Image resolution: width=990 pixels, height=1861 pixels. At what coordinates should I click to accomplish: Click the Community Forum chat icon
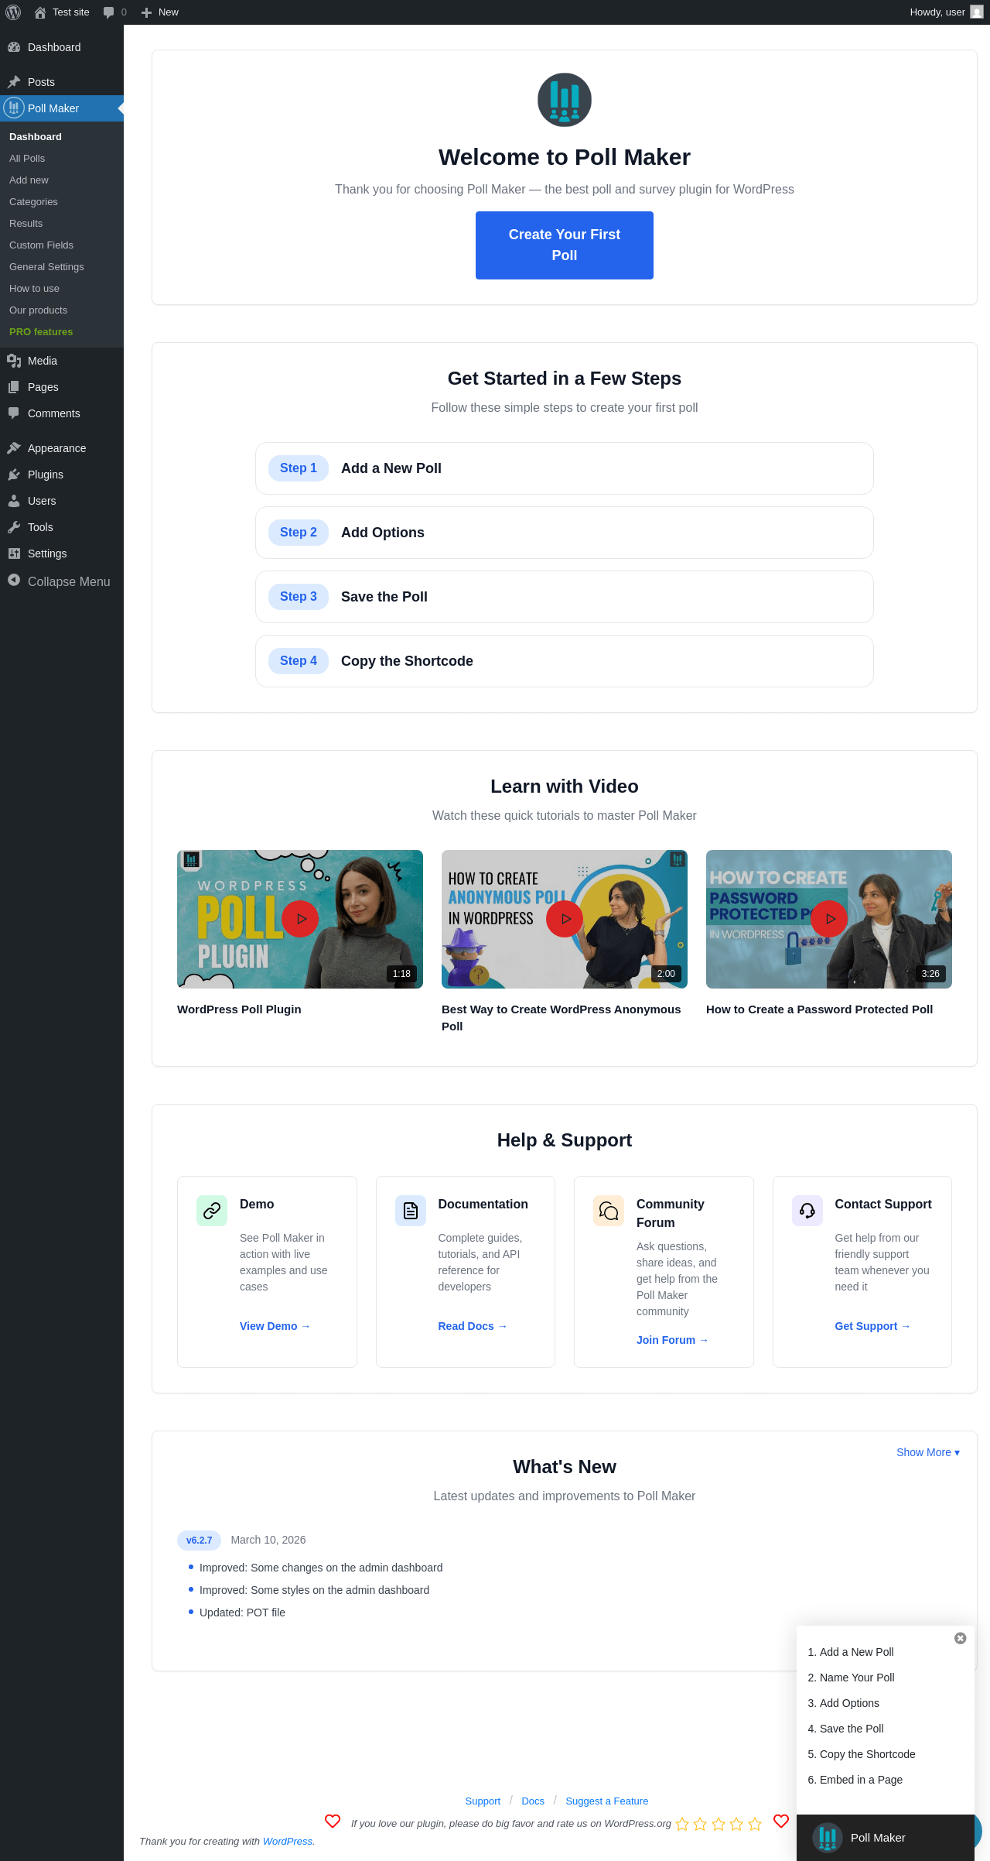(x=609, y=1211)
